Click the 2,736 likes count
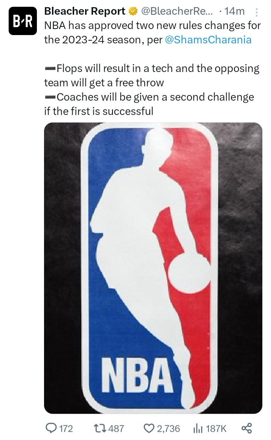 click(168, 428)
